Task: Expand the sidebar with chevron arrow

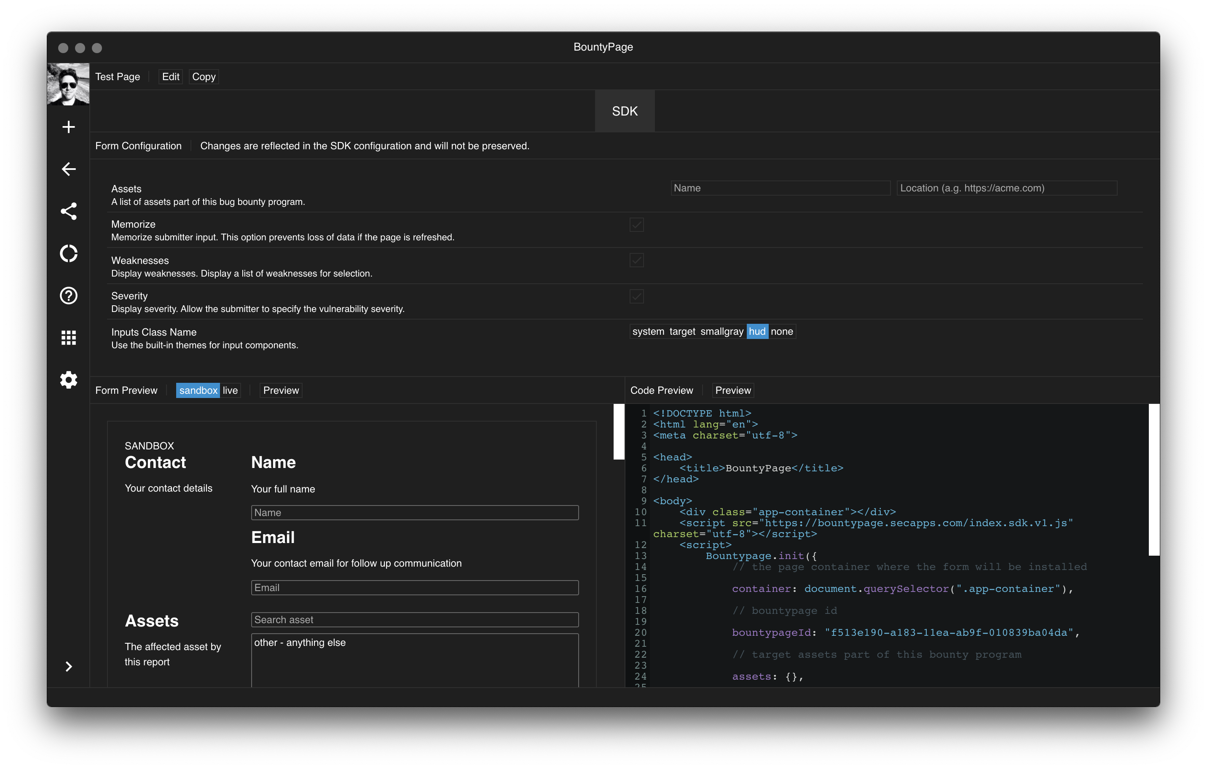Action: click(x=69, y=666)
